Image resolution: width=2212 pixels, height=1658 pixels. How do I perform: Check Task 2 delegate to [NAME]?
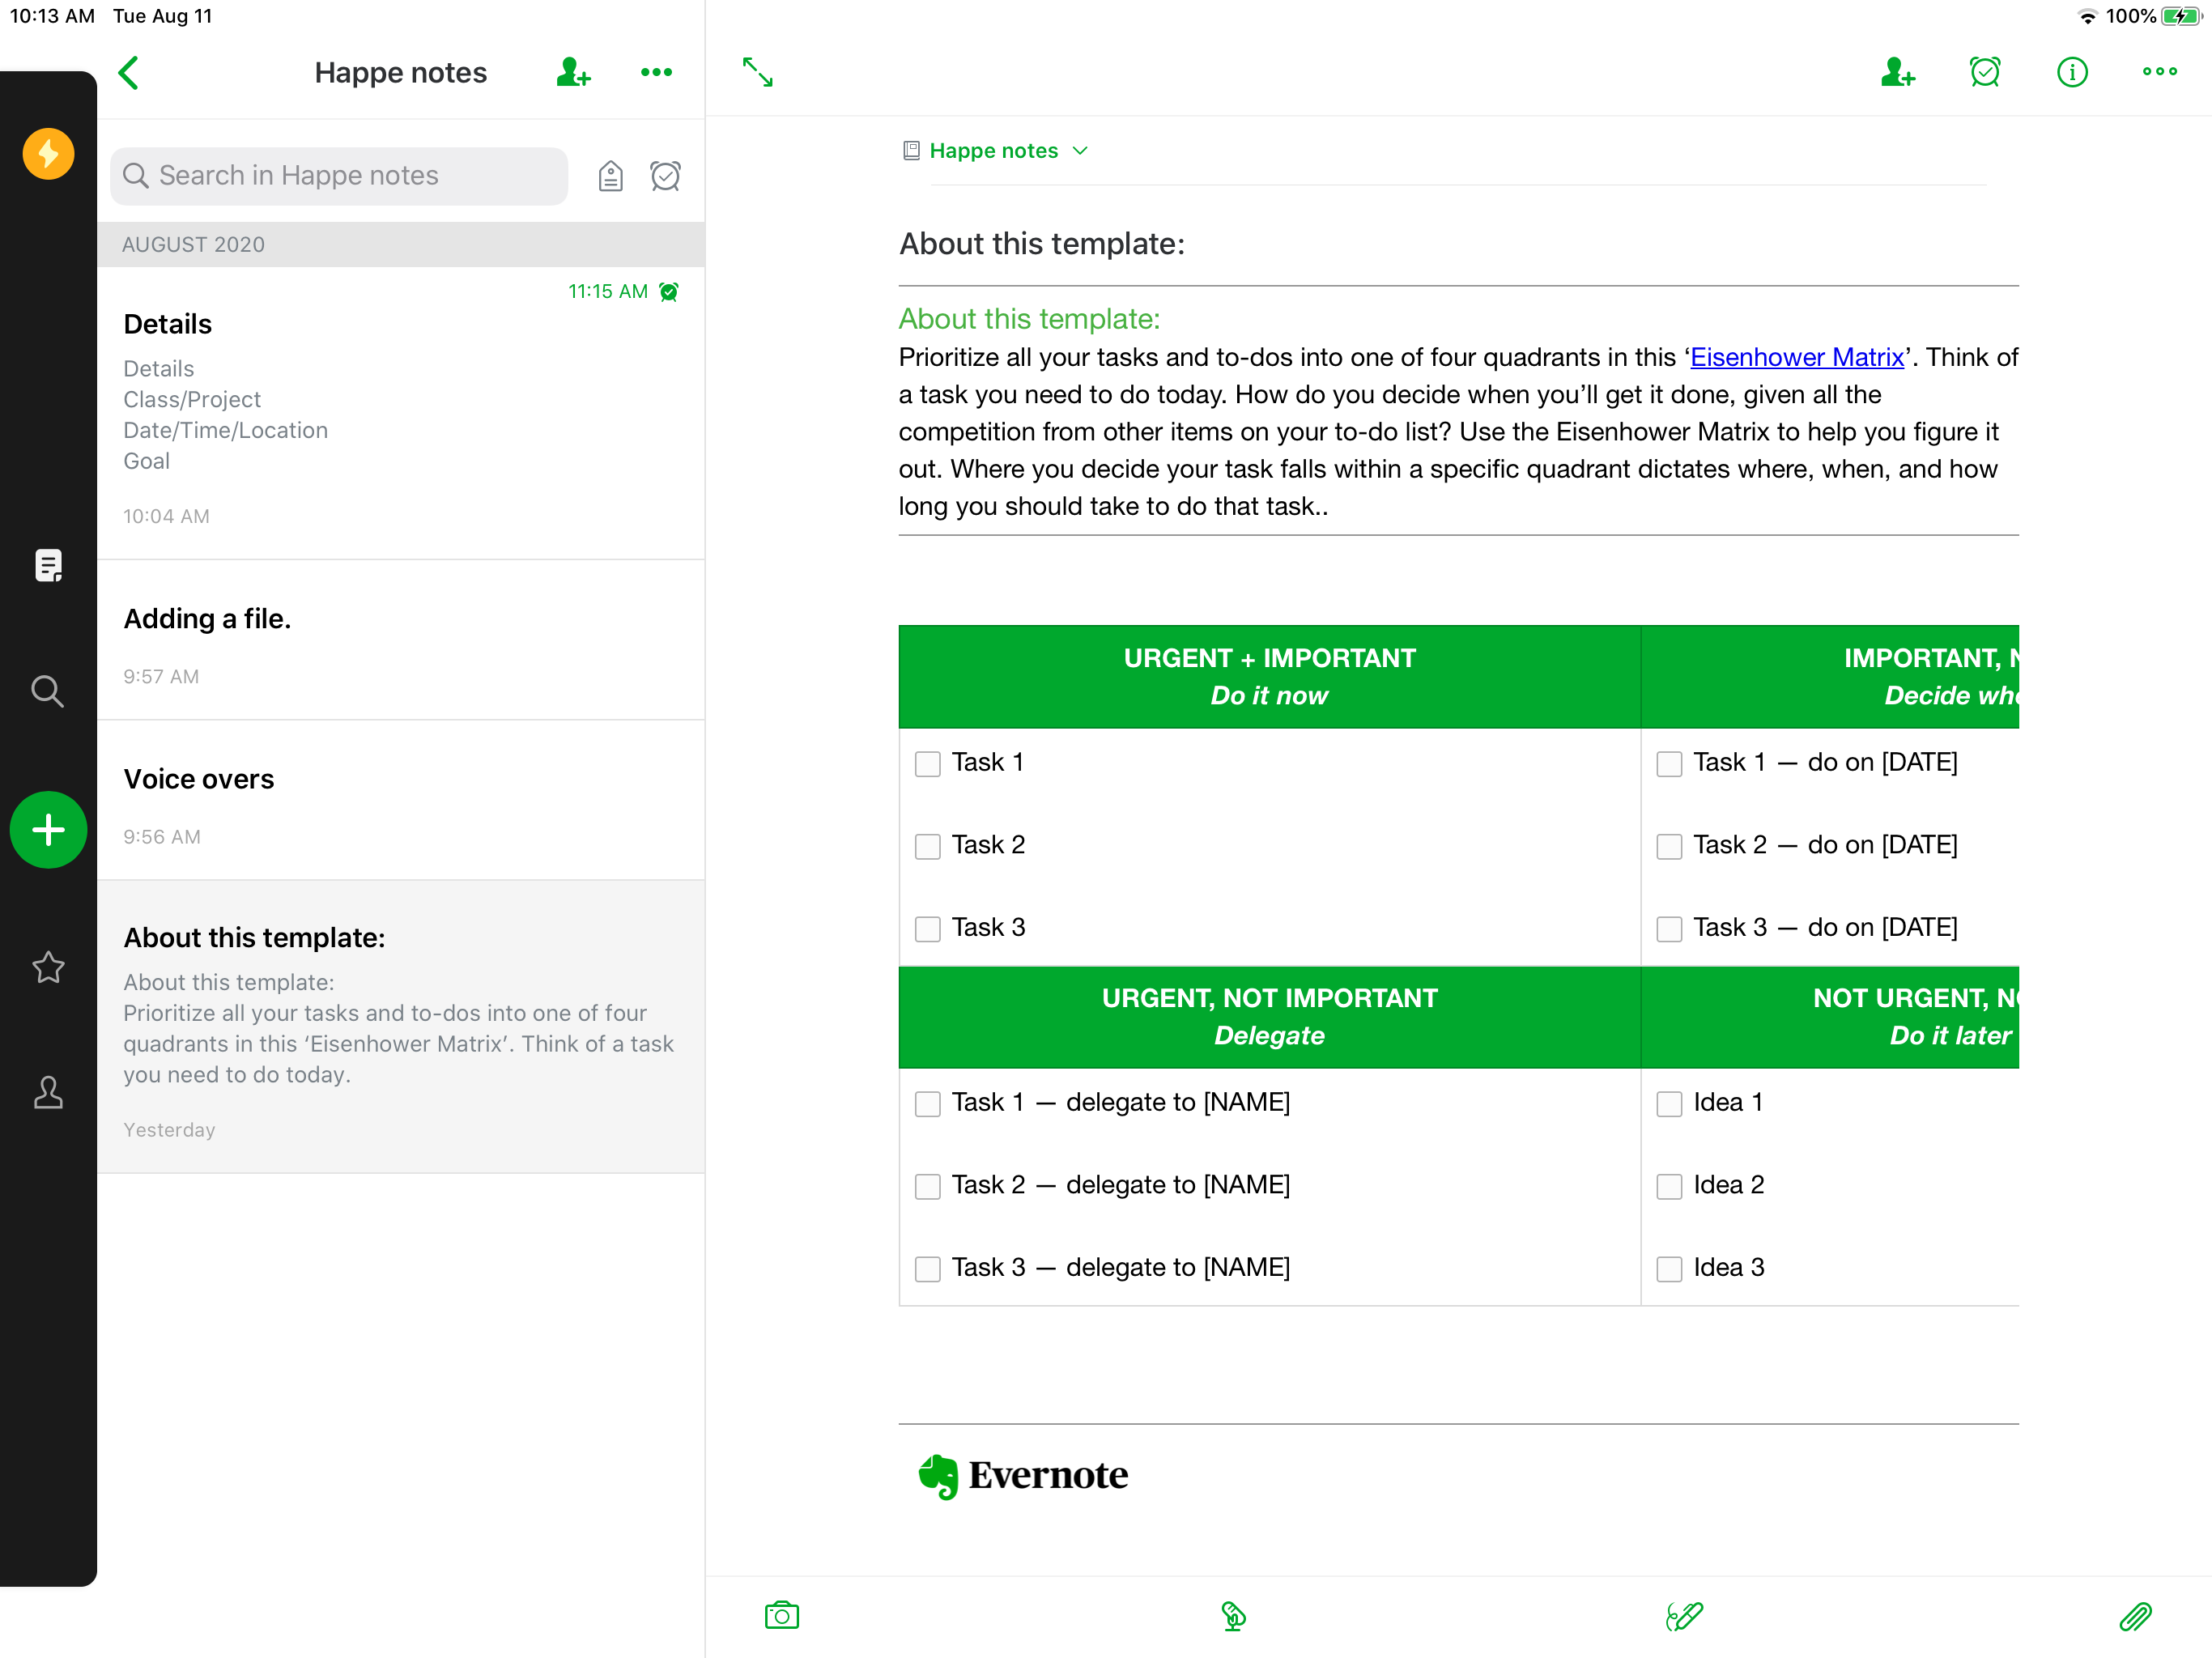(927, 1186)
